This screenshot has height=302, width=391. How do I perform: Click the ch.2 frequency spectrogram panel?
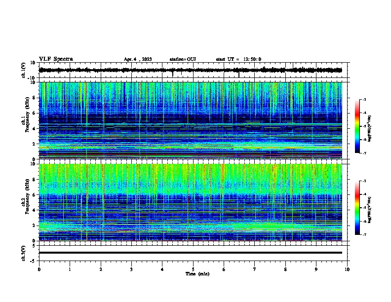pyautogui.click(x=190, y=202)
